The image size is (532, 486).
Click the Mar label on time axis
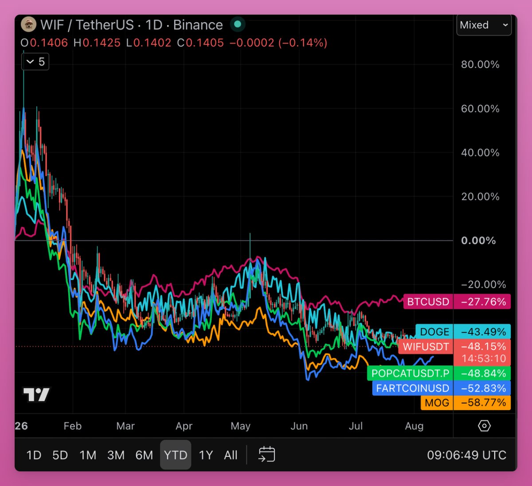pos(125,426)
